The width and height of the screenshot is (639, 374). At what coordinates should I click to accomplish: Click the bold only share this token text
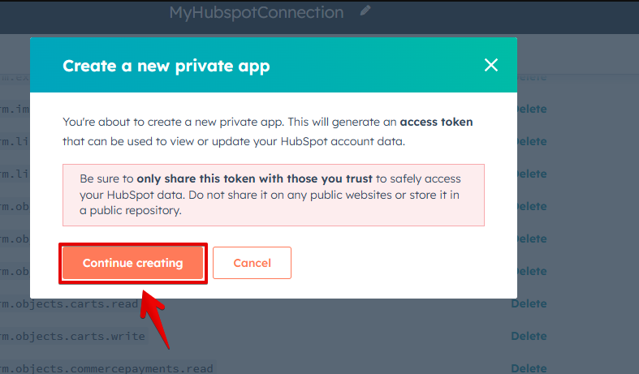254,178
